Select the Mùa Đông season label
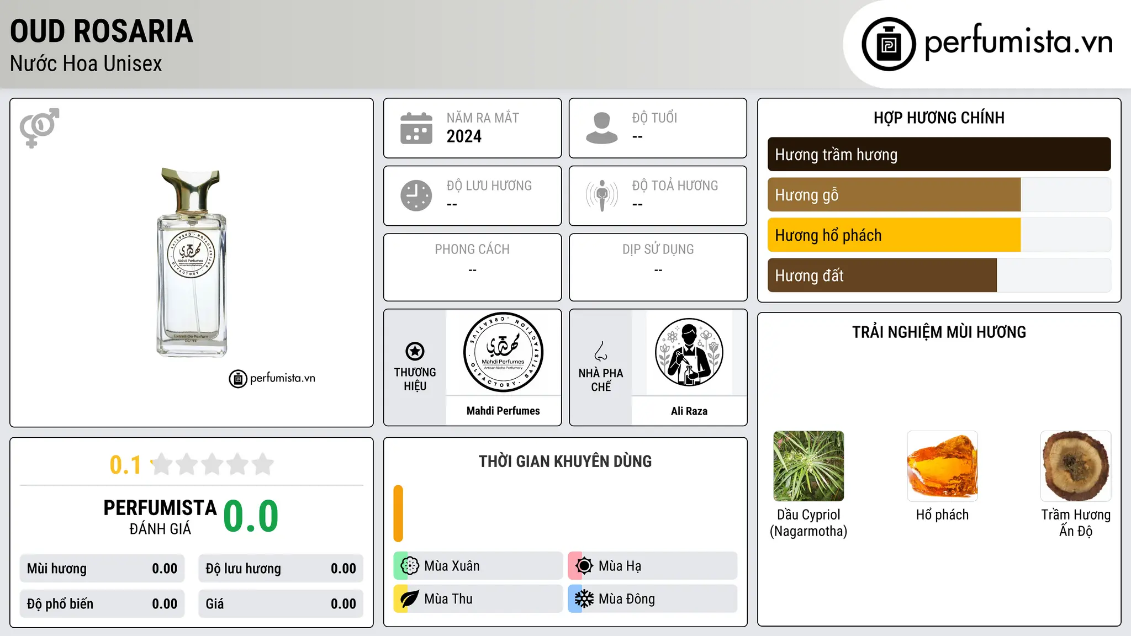The image size is (1131, 636). click(627, 599)
